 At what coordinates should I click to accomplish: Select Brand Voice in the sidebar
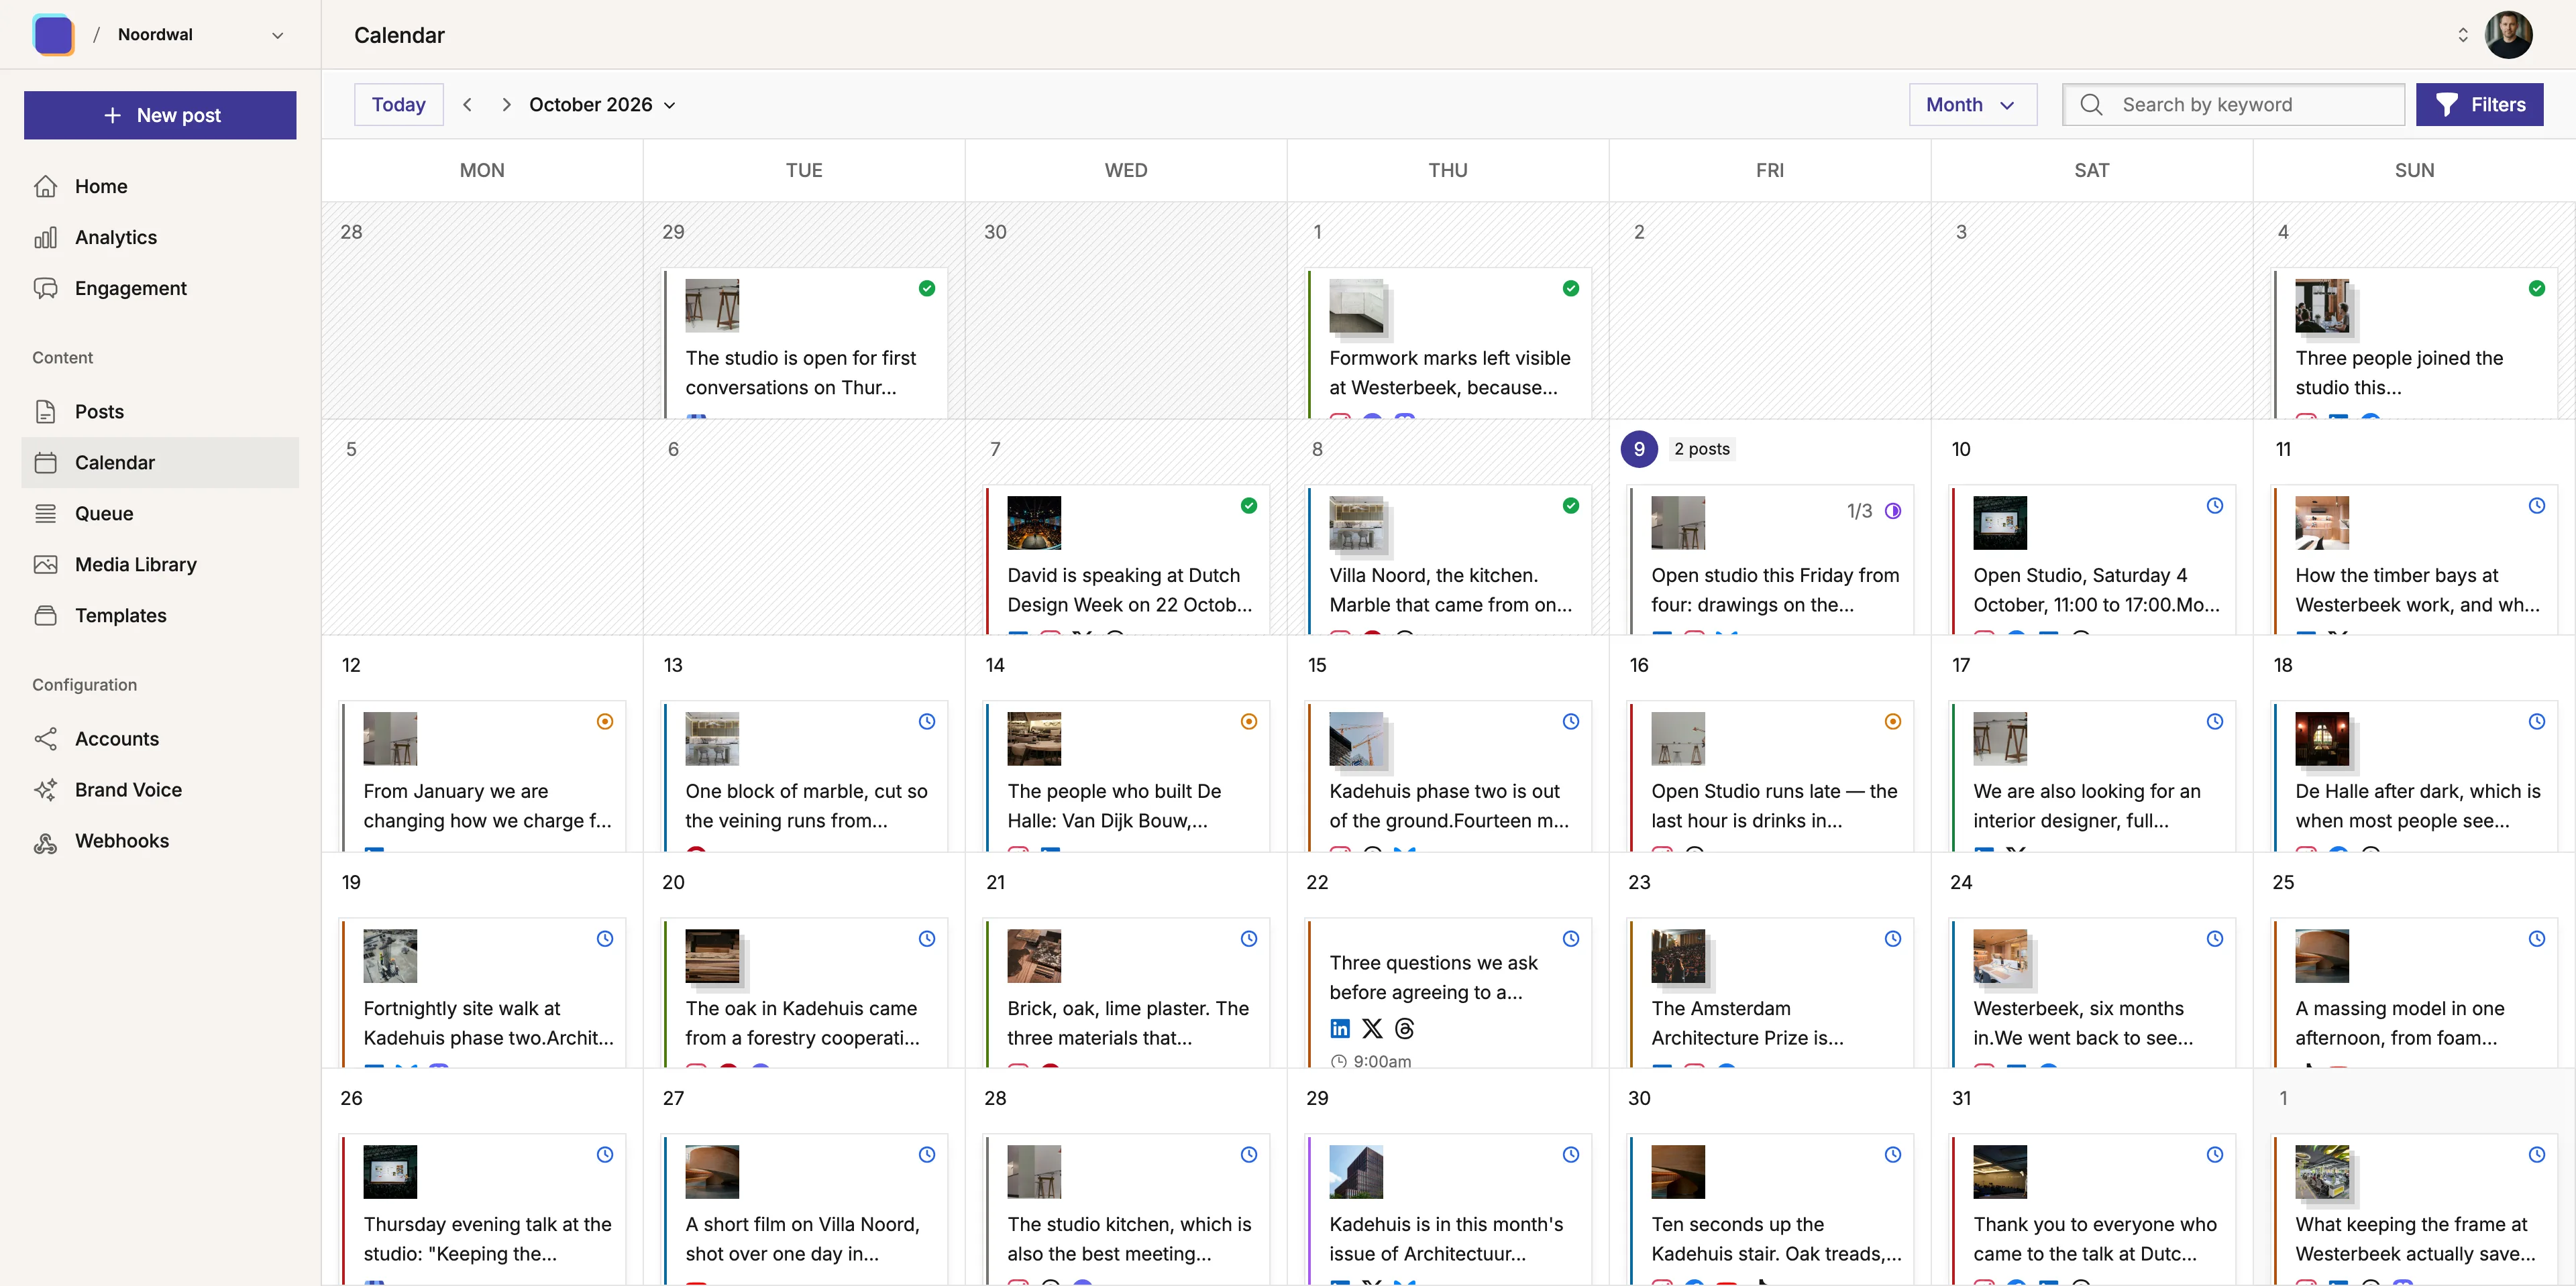pos(160,789)
